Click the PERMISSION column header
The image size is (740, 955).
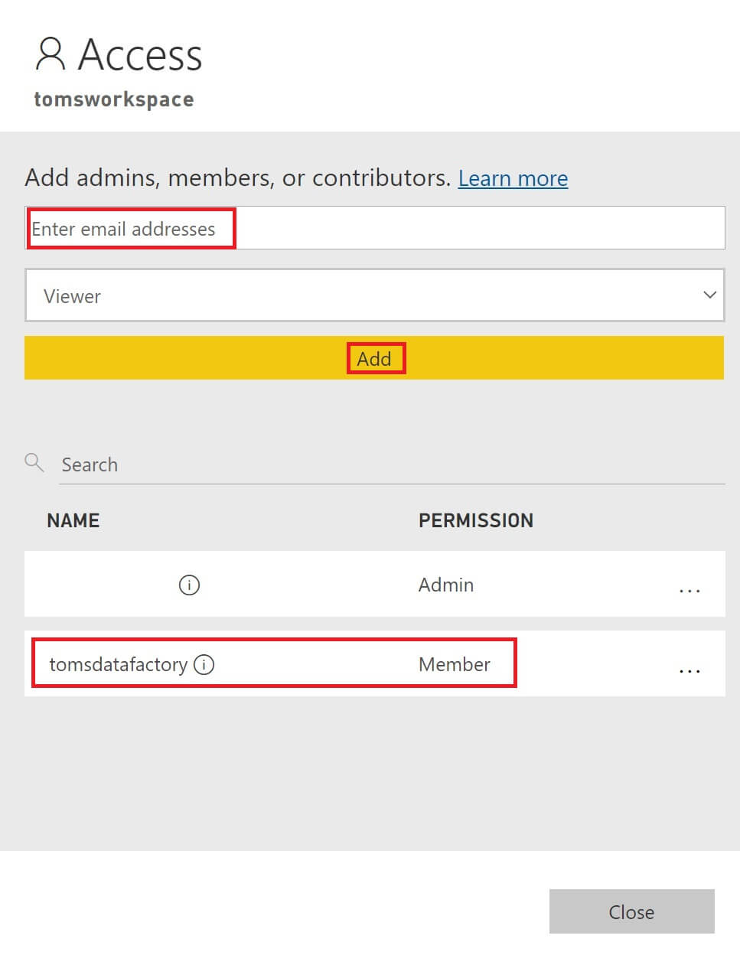click(x=476, y=520)
